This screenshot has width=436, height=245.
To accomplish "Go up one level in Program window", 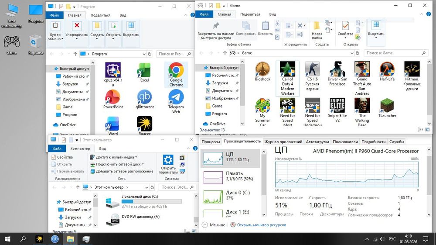I will tap(75, 54).
